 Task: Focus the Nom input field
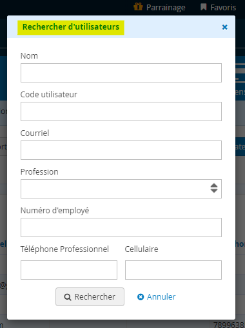[x=121, y=73]
